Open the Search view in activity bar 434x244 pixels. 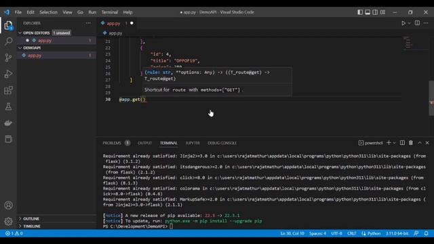pos(8,41)
